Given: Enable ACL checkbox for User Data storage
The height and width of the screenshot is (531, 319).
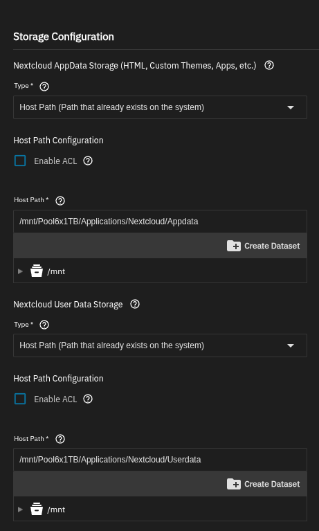Looking at the screenshot, I should tap(20, 399).
